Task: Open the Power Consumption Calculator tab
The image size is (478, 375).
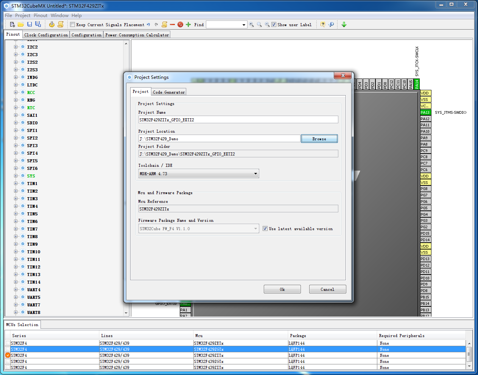Action: coord(137,35)
